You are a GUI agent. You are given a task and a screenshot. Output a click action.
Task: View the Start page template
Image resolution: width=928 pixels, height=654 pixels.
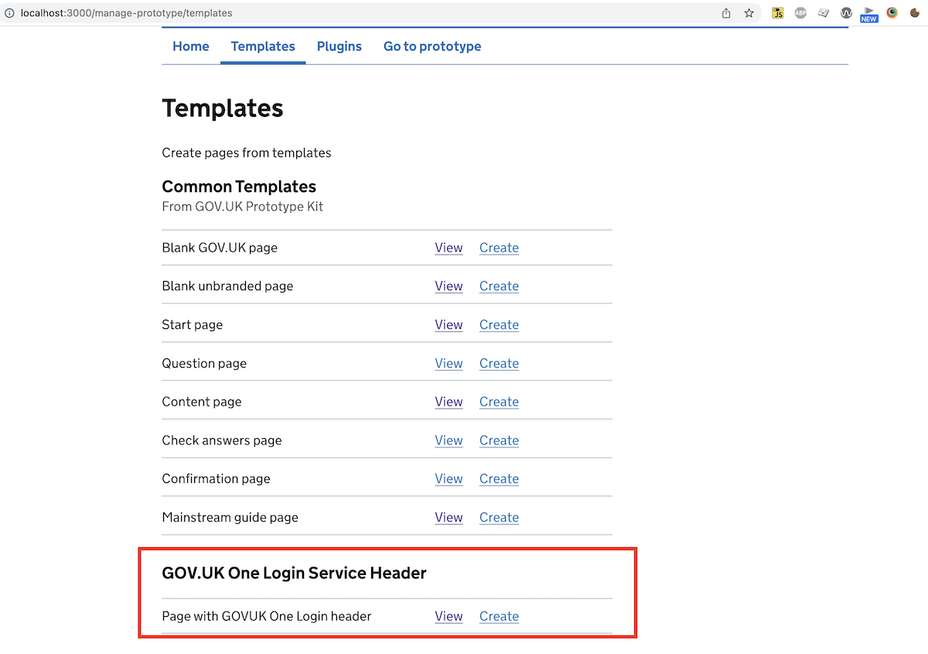click(x=449, y=324)
